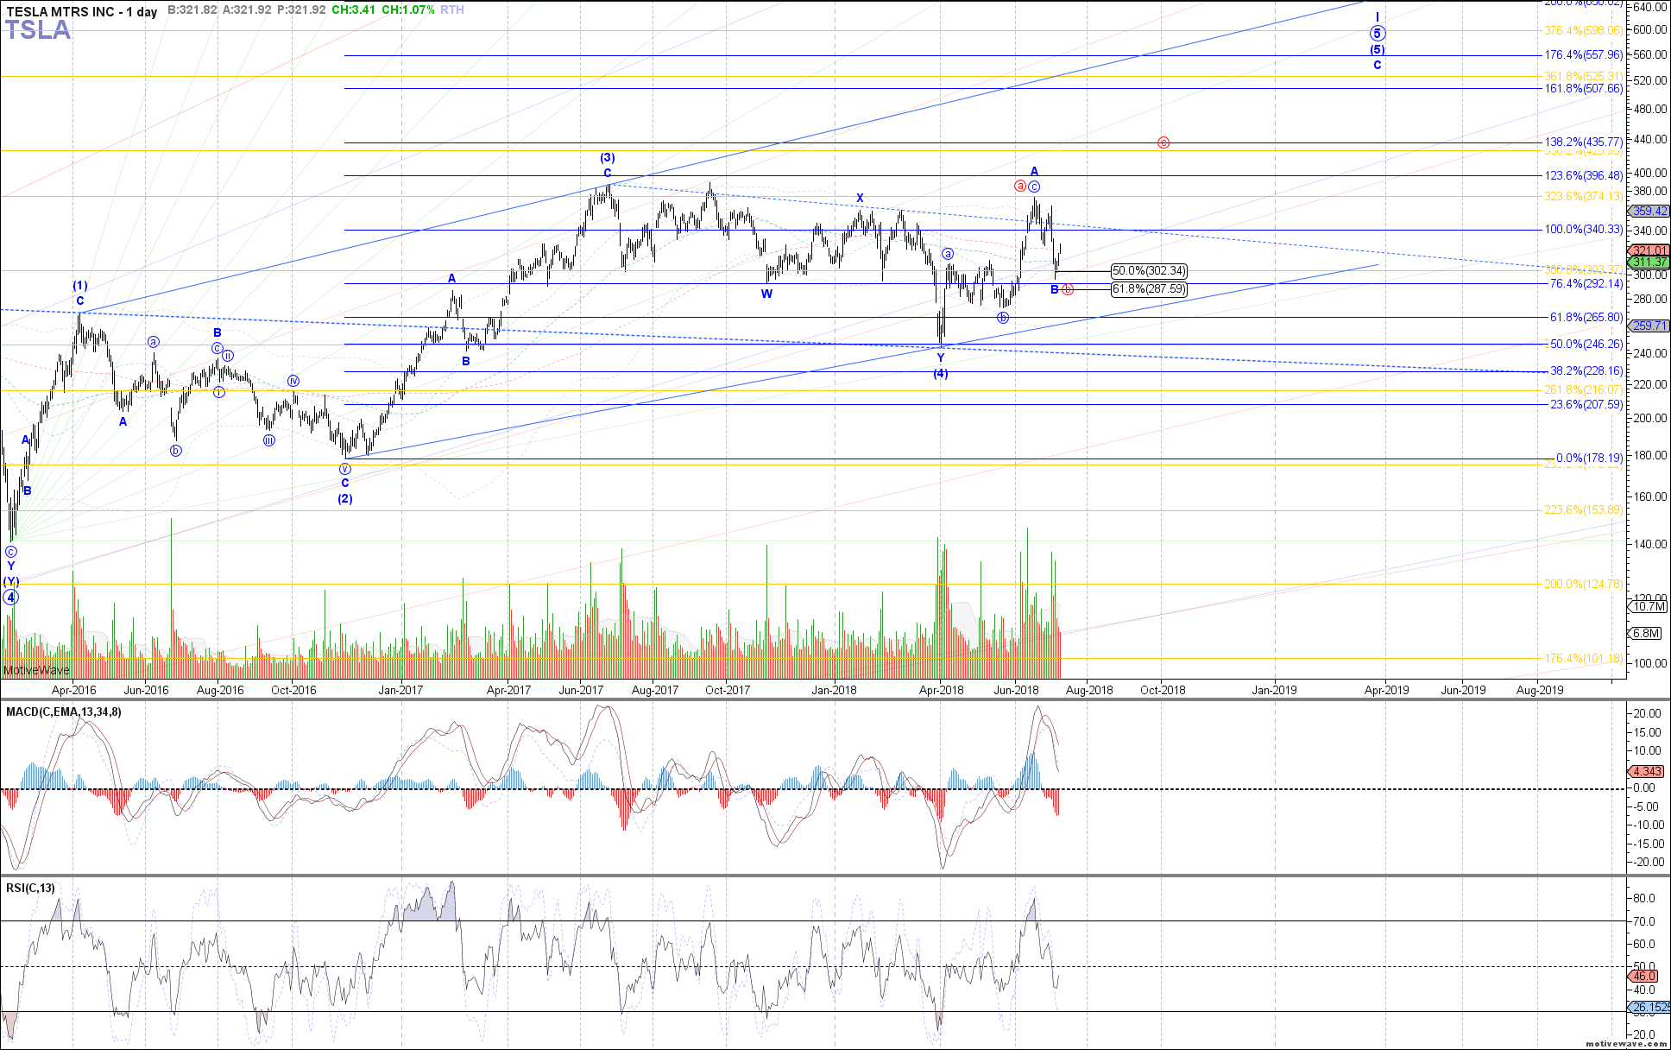Click the Apr-2018 date axis label
The image size is (1671, 1050).
942,690
